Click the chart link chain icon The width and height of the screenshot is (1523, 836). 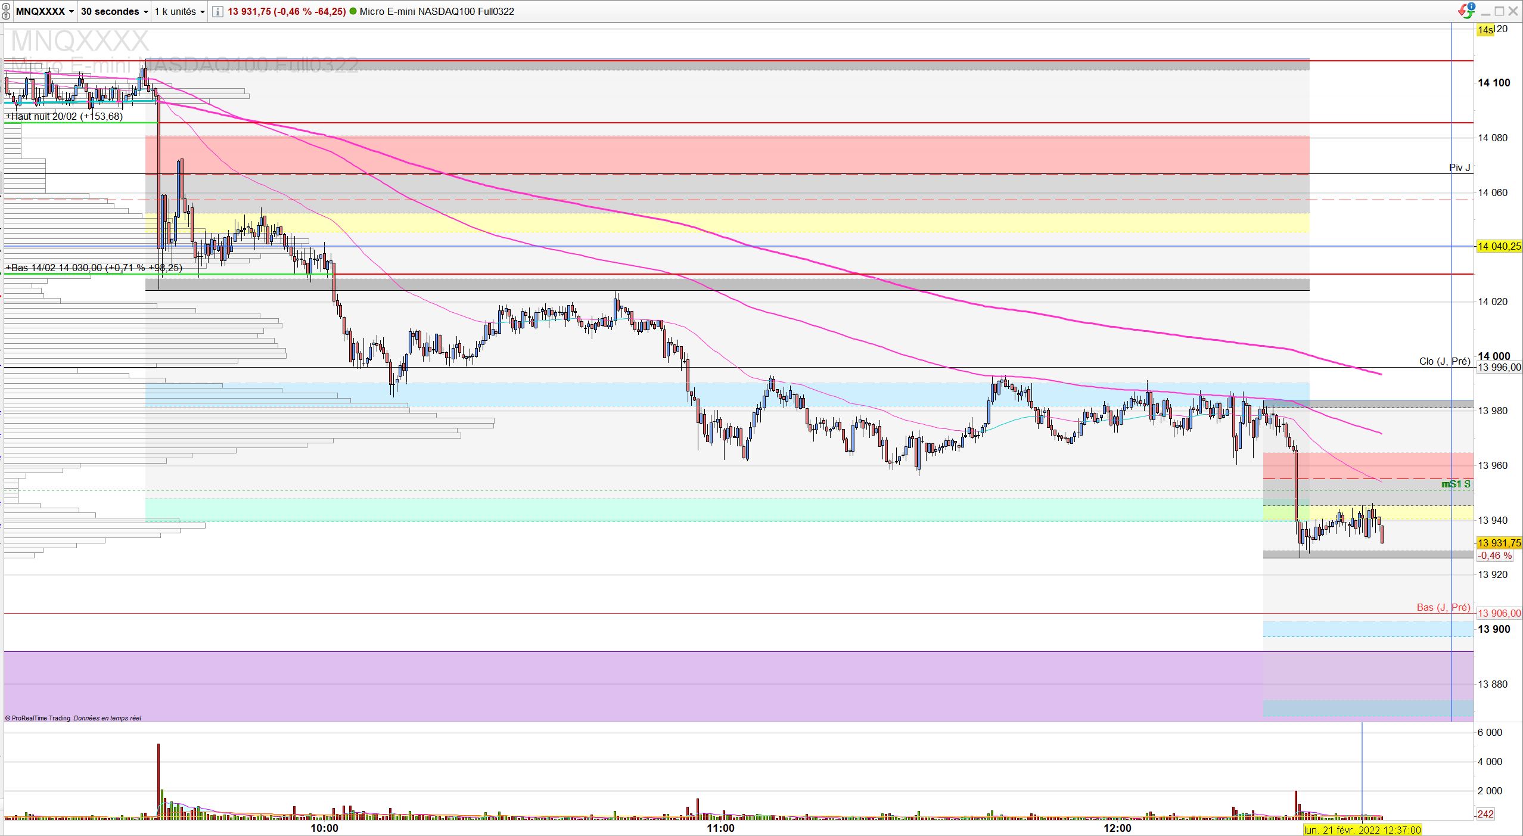[6, 11]
